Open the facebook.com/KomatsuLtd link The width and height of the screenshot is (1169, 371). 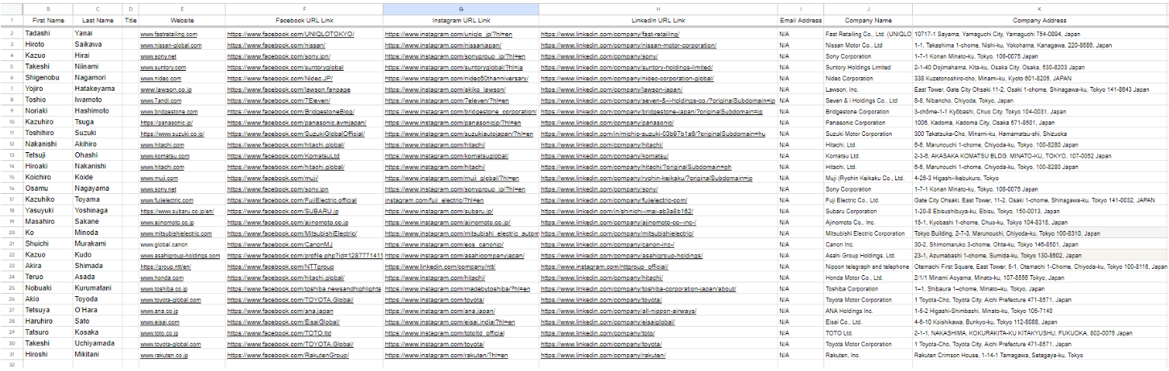283,156
